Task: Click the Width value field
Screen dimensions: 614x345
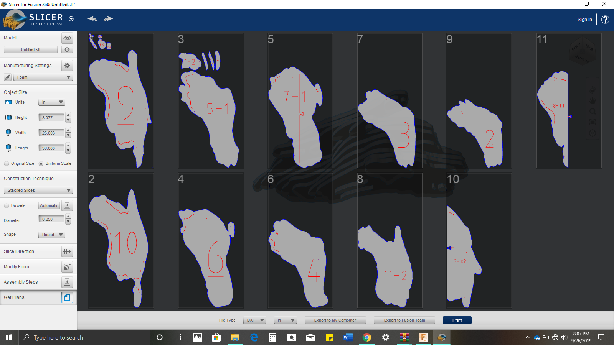Action: 51,133
